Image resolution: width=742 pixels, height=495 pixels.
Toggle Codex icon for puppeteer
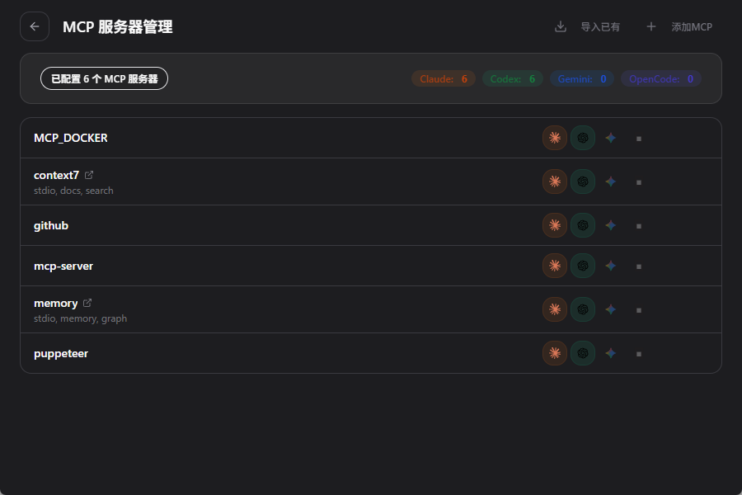583,353
